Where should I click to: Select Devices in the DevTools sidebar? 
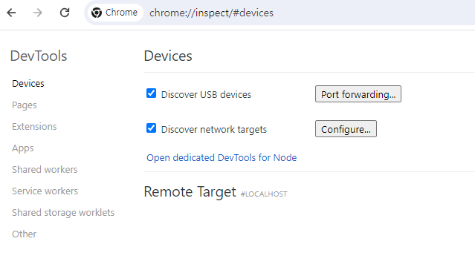pyautogui.click(x=28, y=84)
